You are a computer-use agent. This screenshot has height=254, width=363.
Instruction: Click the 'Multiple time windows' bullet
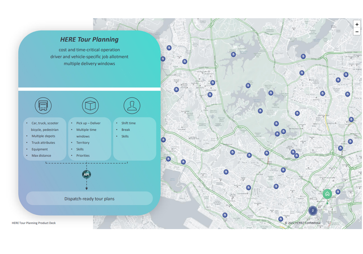(x=86, y=133)
